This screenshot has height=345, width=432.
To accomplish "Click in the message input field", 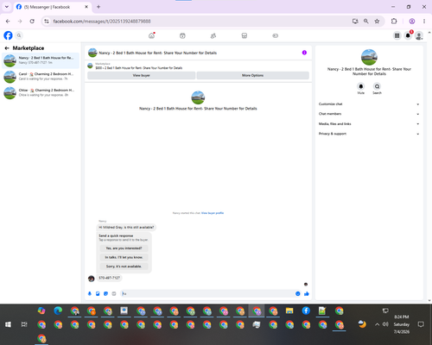I will point(210,293).
